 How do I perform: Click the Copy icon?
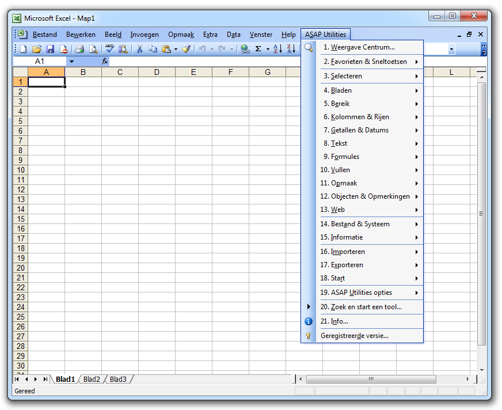pos(153,49)
